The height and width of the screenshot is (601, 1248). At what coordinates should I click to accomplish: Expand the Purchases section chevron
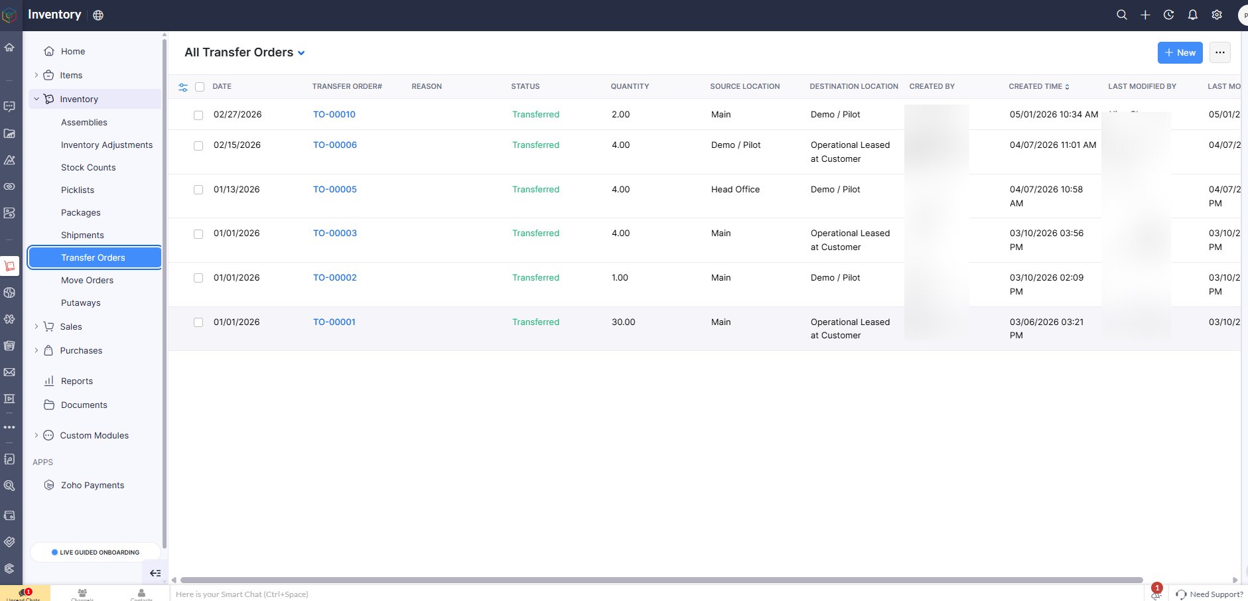[x=36, y=350]
